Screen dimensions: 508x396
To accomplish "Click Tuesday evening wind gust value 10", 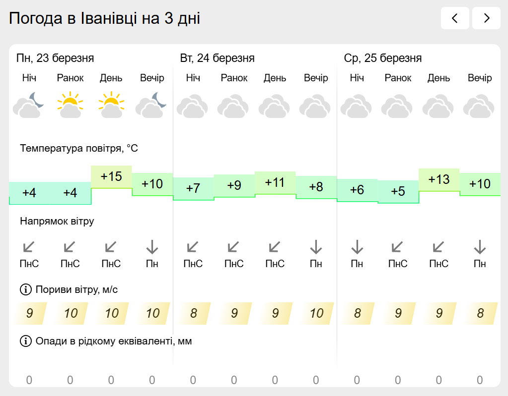I will point(316,313).
